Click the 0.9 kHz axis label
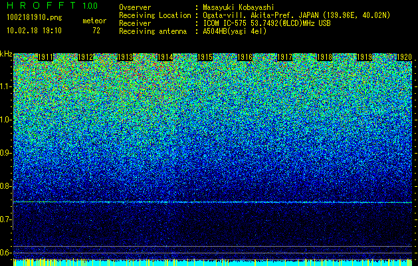The image size is (418, 266). coord(5,153)
